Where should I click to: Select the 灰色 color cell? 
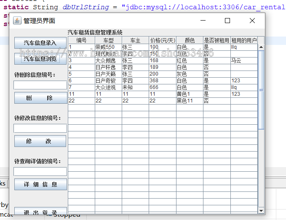point(190,74)
